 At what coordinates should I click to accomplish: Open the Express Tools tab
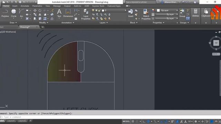tap(98, 6)
